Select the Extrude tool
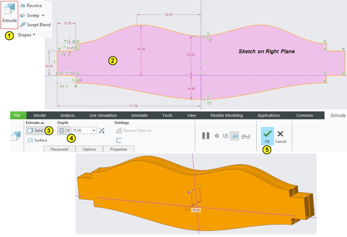Viewport: 347px width, 237px height. 9,15
